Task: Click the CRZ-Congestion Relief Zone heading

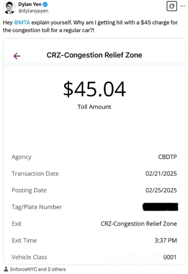Action: pos(94,55)
